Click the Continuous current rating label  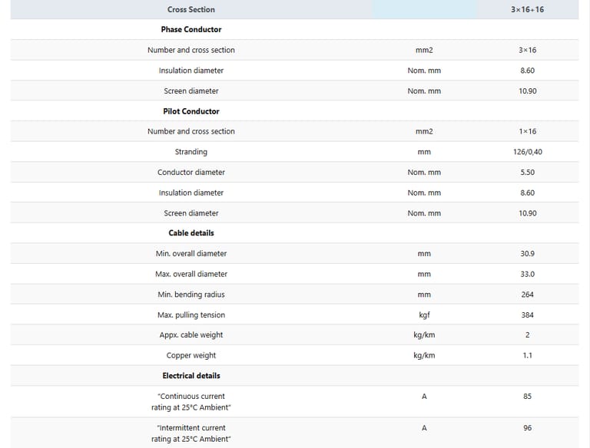(x=191, y=402)
